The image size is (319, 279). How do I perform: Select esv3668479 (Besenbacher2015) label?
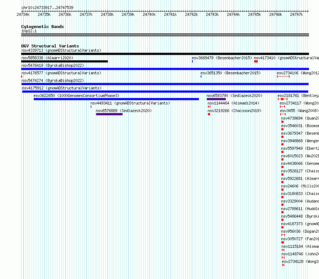[222, 58]
